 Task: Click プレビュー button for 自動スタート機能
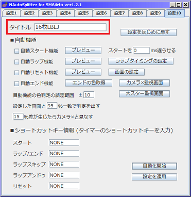83,51
